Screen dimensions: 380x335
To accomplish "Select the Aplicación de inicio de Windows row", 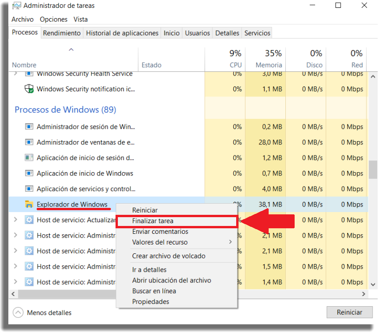I will 188,173.
